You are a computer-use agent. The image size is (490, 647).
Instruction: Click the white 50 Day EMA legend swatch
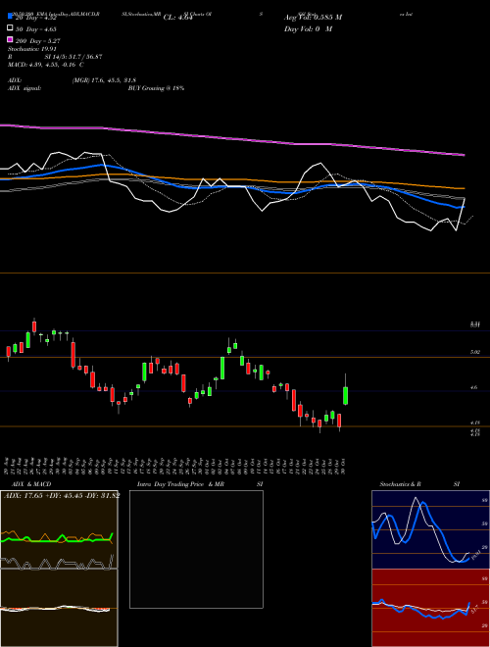click(10, 28)
